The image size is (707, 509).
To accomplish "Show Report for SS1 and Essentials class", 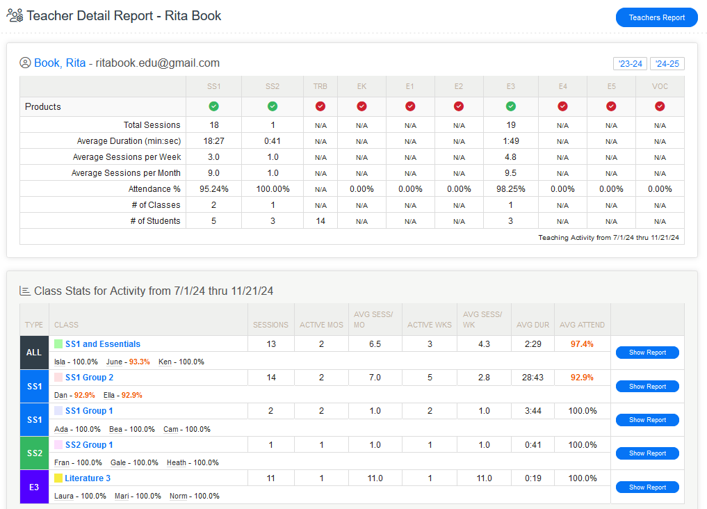I will point(647,353).
